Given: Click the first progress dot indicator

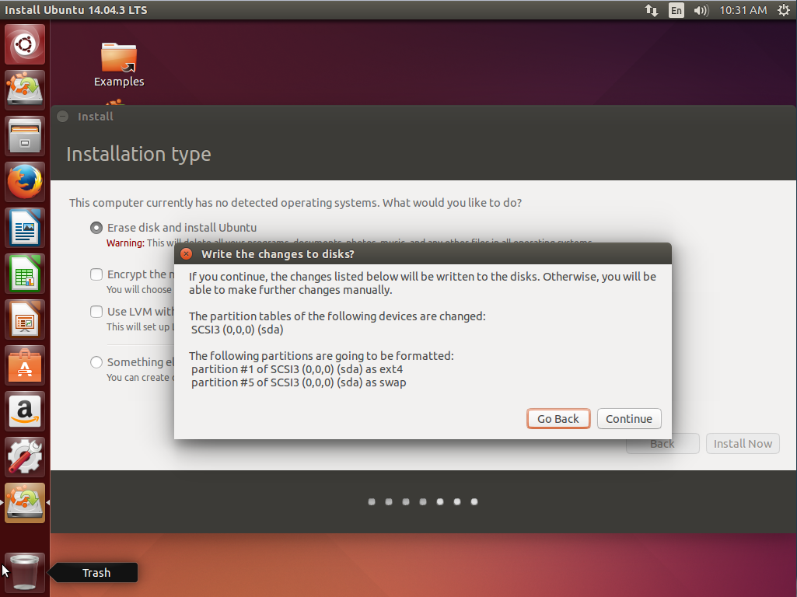Looking at the screenshot, I should pyautogui.click(x=372, y=502).
